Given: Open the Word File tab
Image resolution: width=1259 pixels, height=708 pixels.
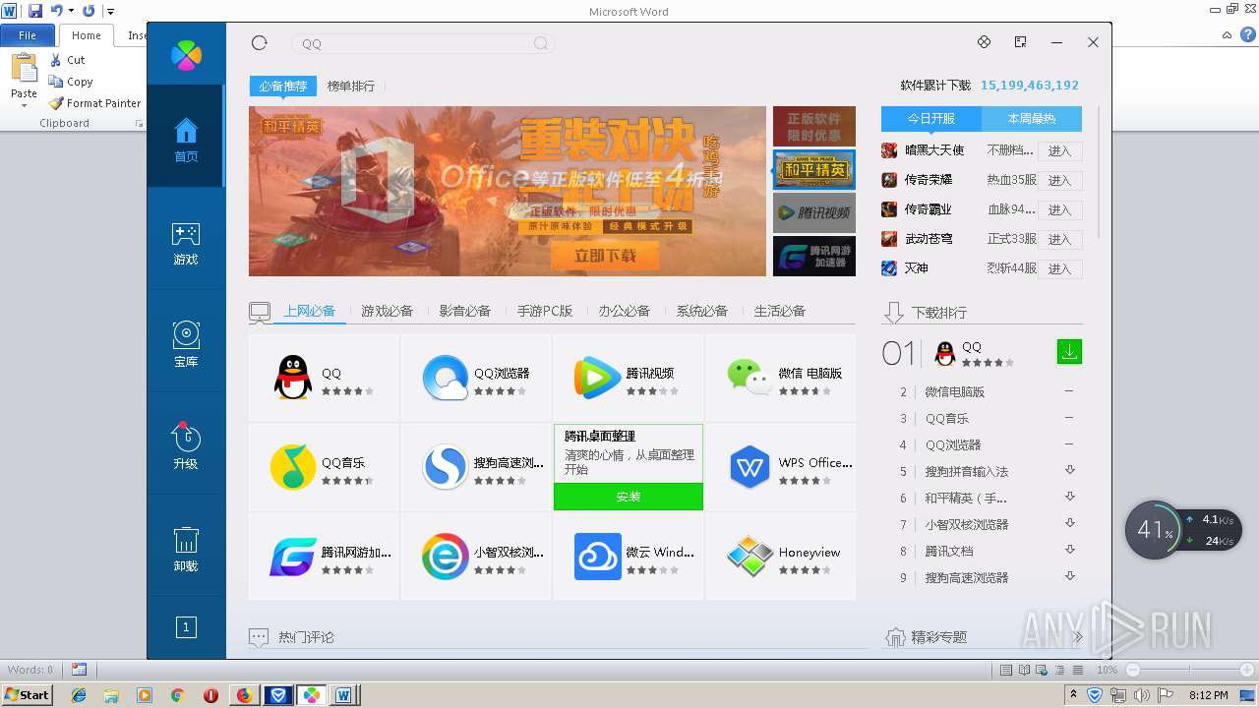Looking at the screenshot, I should tap(28, 35).
